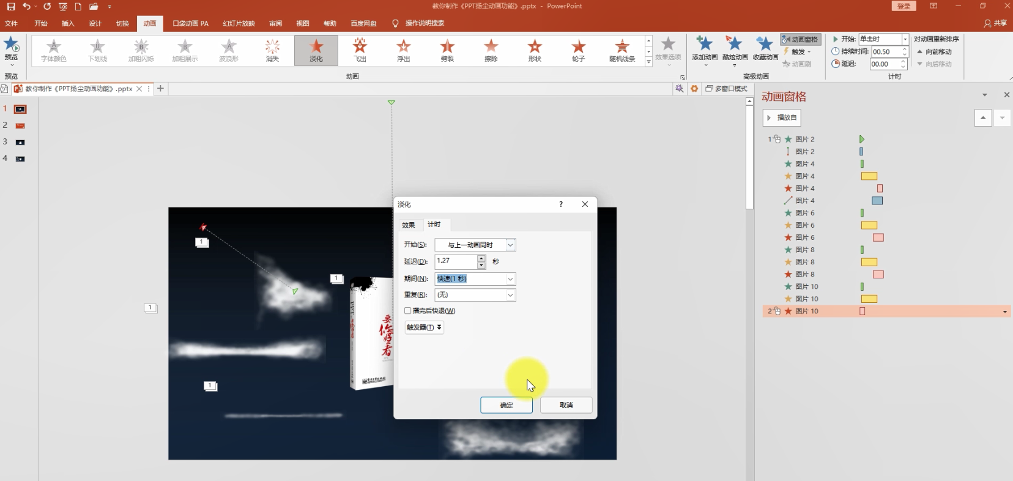Expand the 触发器(T) trigger options
The width and height of the screenshot is (1013, 481).
pos(424,327)
